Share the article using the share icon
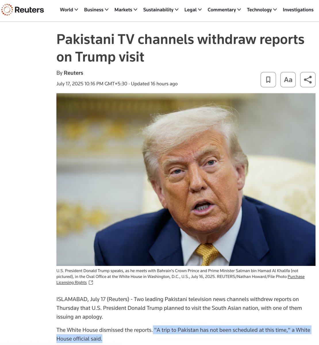This screenshot has height=345, width=319. tap(308, 80)
